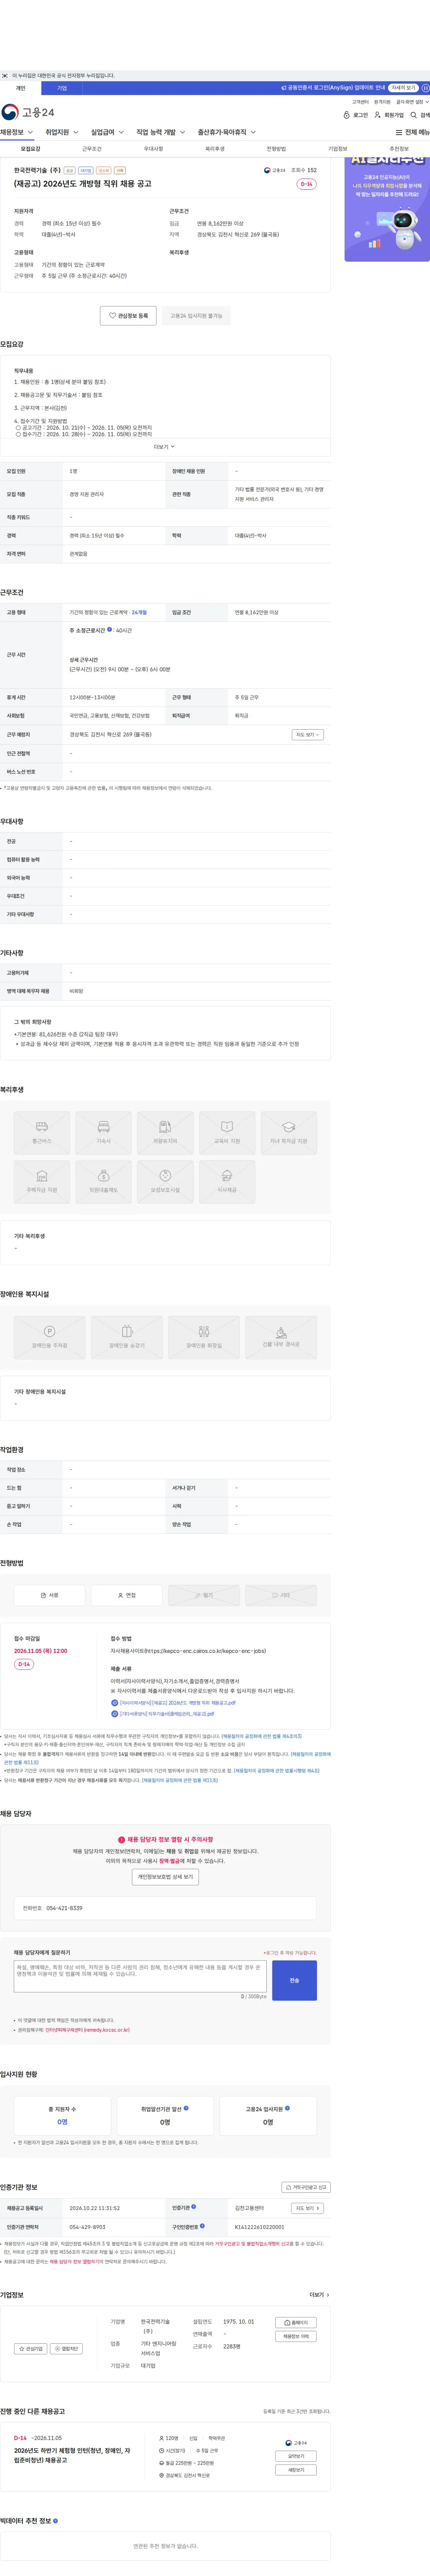Click the 로그인 lock icon

pos(347,115)
